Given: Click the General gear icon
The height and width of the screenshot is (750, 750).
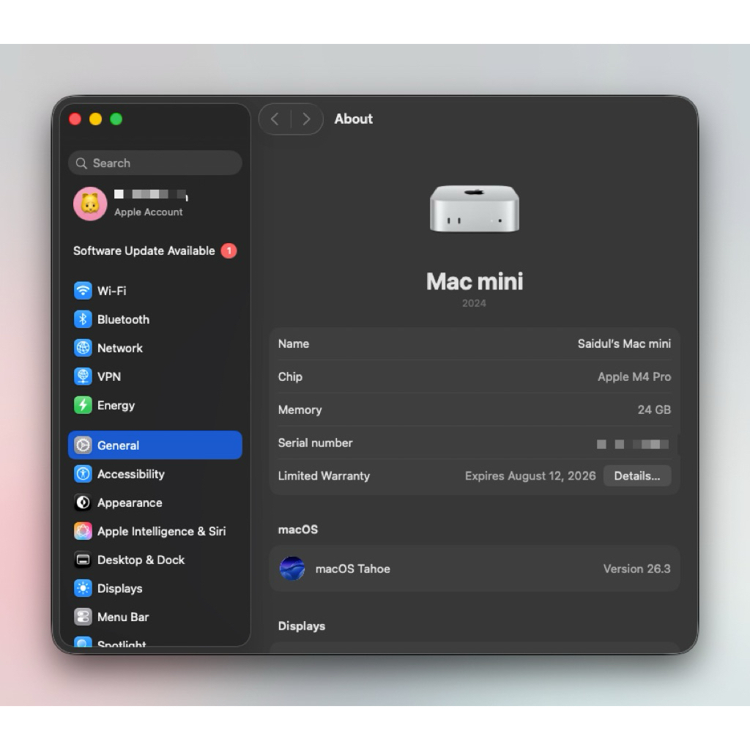Looking at the screenshot, I should (x=83, y=445).
